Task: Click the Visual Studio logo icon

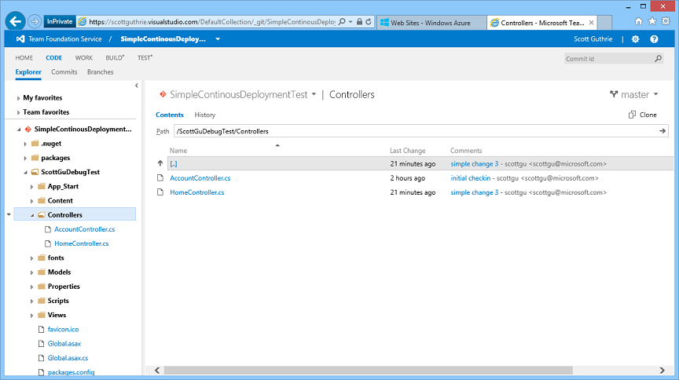Action: [x=20, y=39]
